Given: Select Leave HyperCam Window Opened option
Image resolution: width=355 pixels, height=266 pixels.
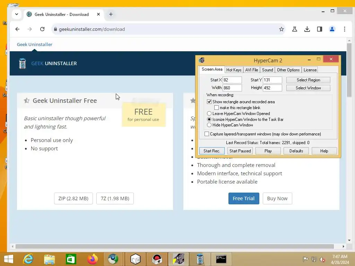Looking at the screenshot, I should [209, 114].
